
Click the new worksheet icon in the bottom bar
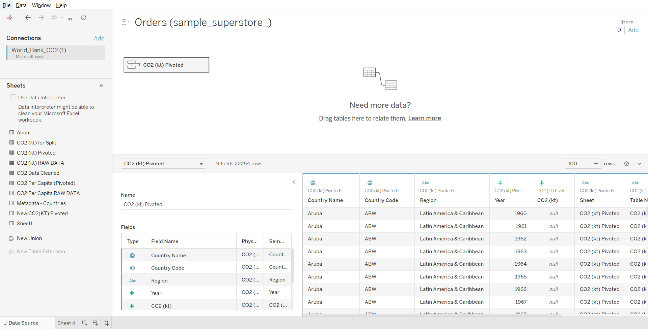[85, 323]
